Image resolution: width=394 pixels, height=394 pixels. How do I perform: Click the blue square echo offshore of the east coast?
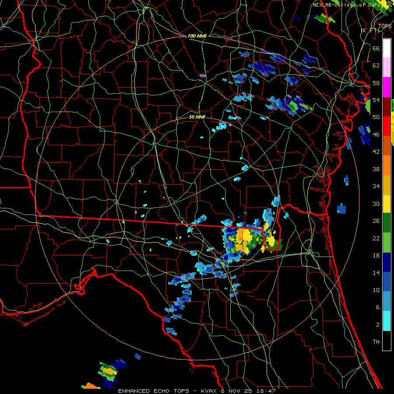[x=341, y=209]
